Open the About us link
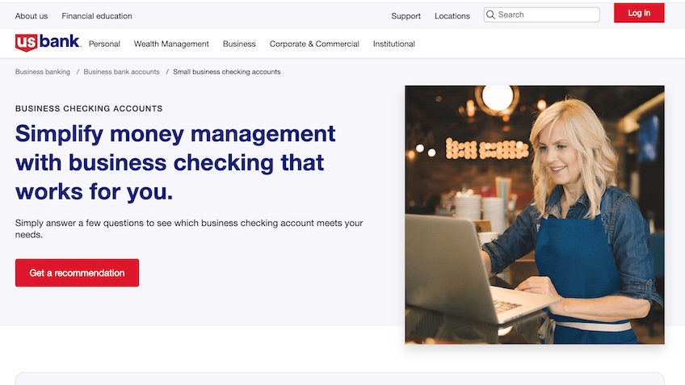 coord(32,16)
